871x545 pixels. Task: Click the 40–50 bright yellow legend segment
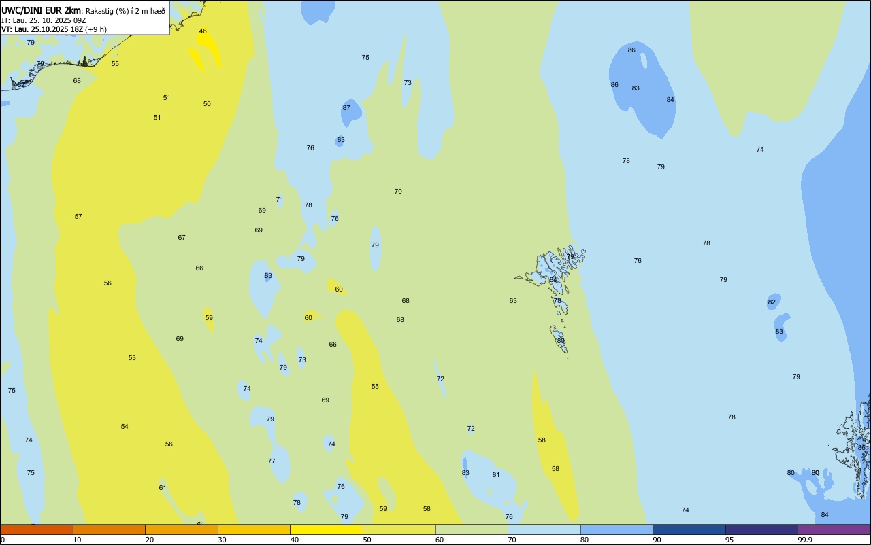pos(327,529)
